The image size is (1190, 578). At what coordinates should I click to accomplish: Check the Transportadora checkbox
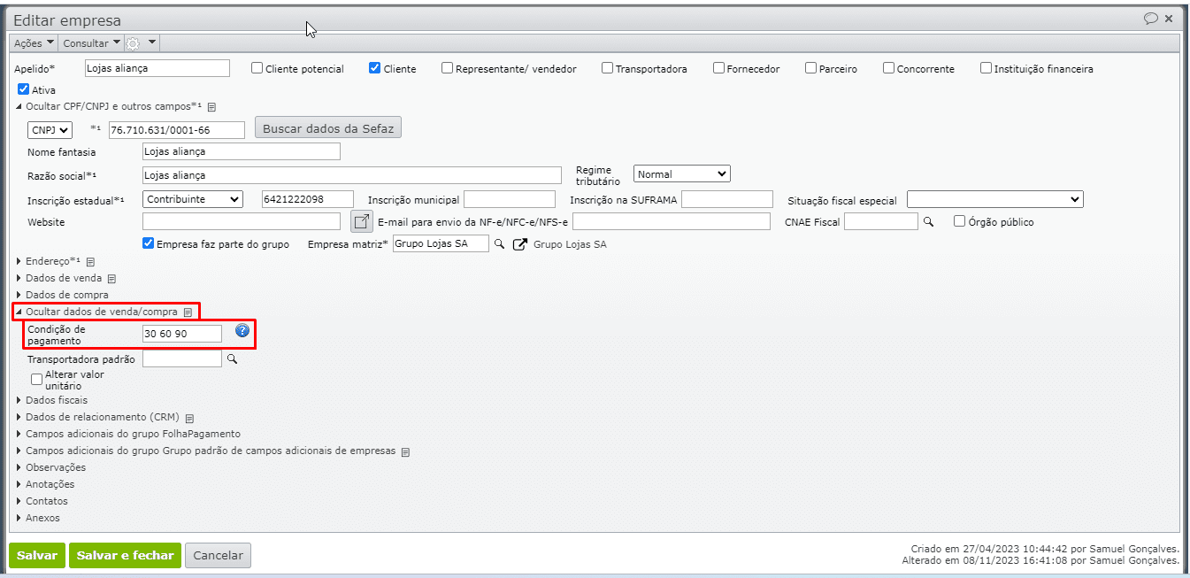(x=608, y=68)
